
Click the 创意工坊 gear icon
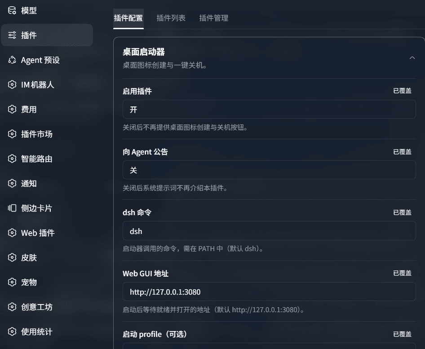[x=12, y=307]
